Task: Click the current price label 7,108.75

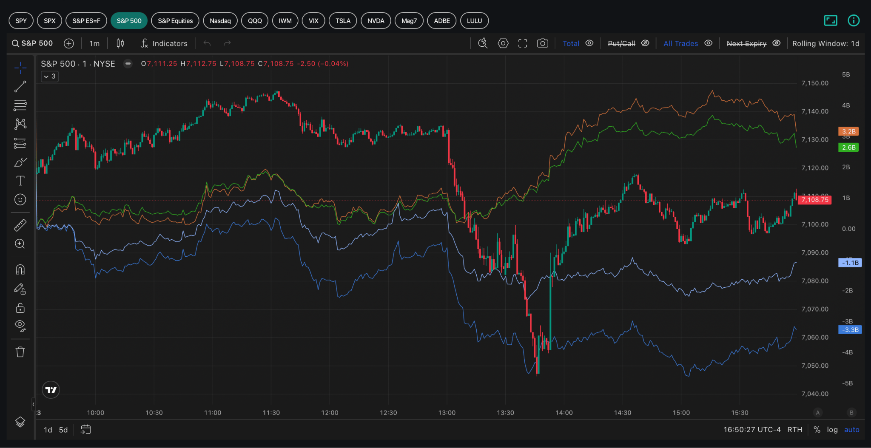Action: point(814,200)
